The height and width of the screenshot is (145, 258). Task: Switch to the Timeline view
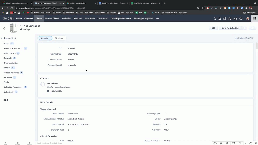click(x=59, y=38)
